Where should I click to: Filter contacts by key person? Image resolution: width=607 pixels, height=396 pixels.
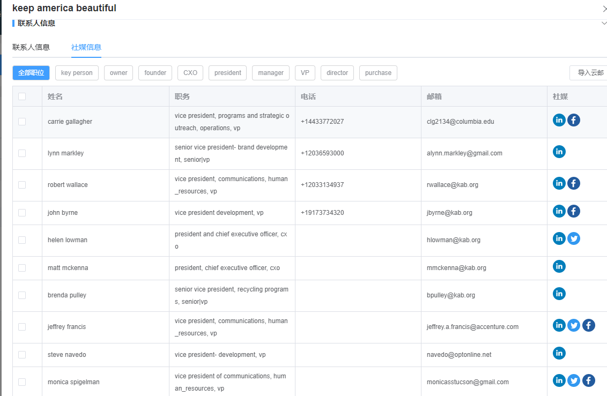77,73
